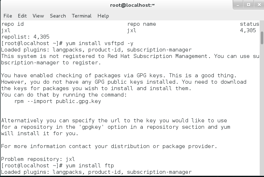Open the Terminal menu

coord(82,16)
